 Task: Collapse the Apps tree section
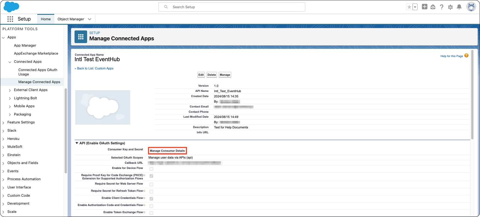3,38
